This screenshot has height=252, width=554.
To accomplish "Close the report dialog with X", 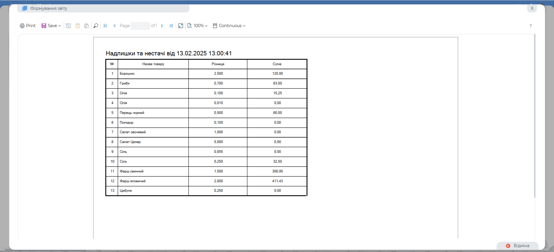I will pyautogui.click(x=532, y=8).
